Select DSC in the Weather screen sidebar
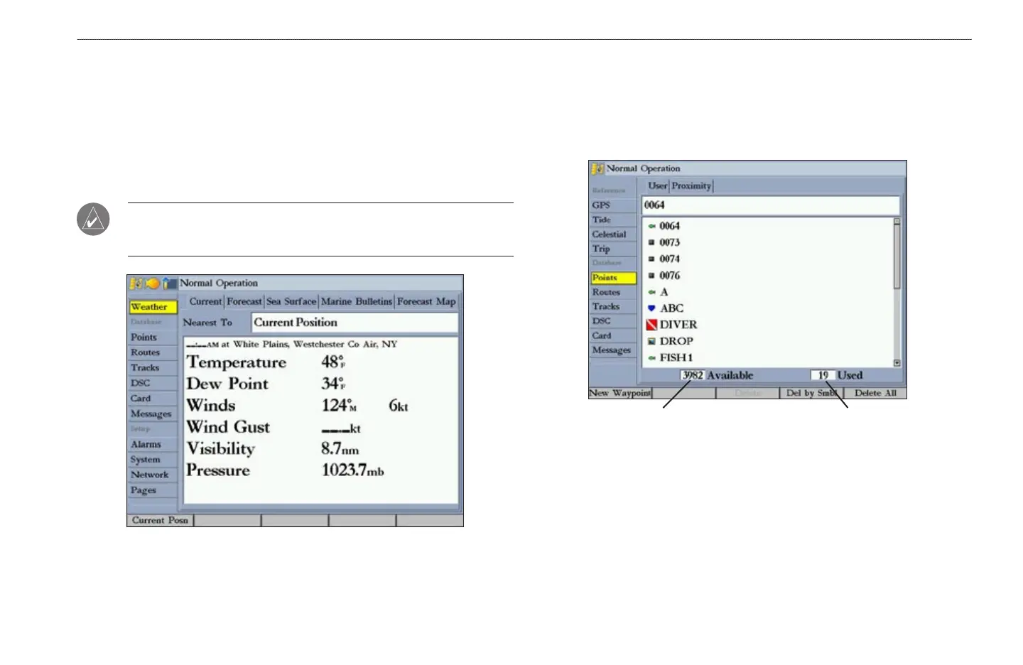Viewport: 1023px width, 665px height. [153, 383]
